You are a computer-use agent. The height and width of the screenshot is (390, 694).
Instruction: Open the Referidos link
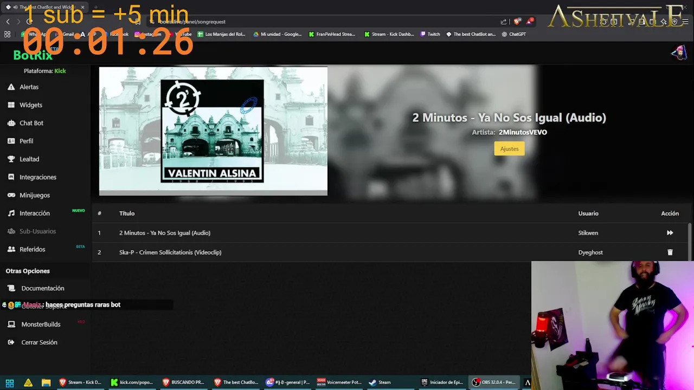click(x=33, y=249)
